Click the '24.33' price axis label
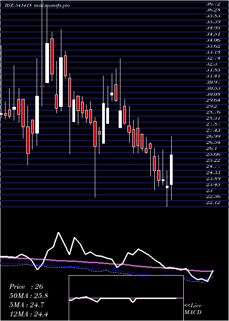Viewport: 229px width, 321px height. point(213,172)
